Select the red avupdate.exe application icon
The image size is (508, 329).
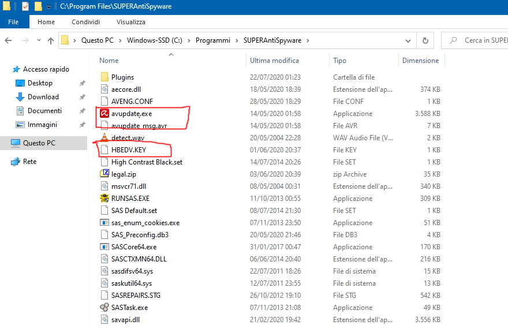tap(104, 113)
